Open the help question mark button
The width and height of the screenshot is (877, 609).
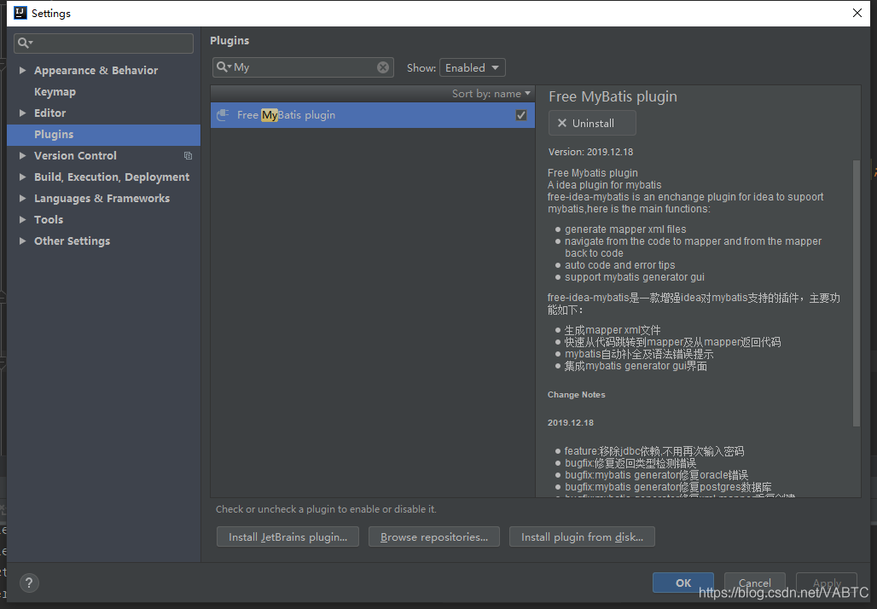(29, 583)
